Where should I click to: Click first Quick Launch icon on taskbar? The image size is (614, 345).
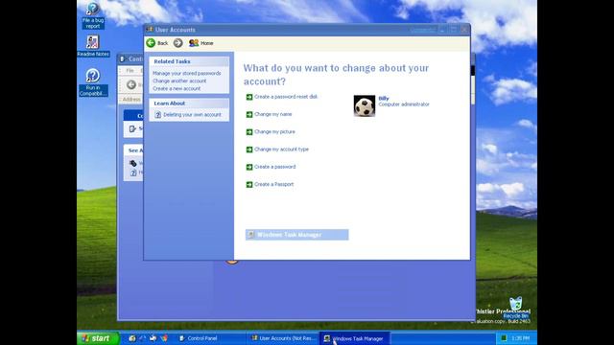point(132,338)
